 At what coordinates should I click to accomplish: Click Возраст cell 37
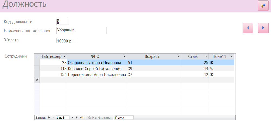154,74
